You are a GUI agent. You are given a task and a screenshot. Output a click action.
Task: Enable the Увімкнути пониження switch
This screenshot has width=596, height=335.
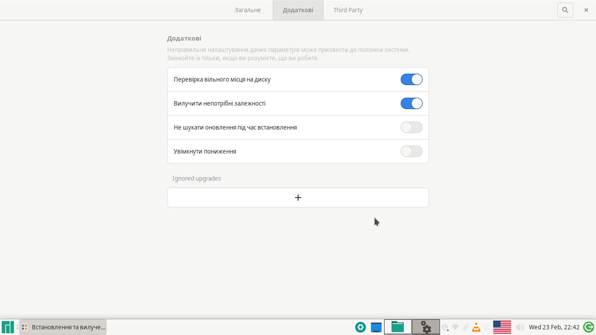click(411, 151)
